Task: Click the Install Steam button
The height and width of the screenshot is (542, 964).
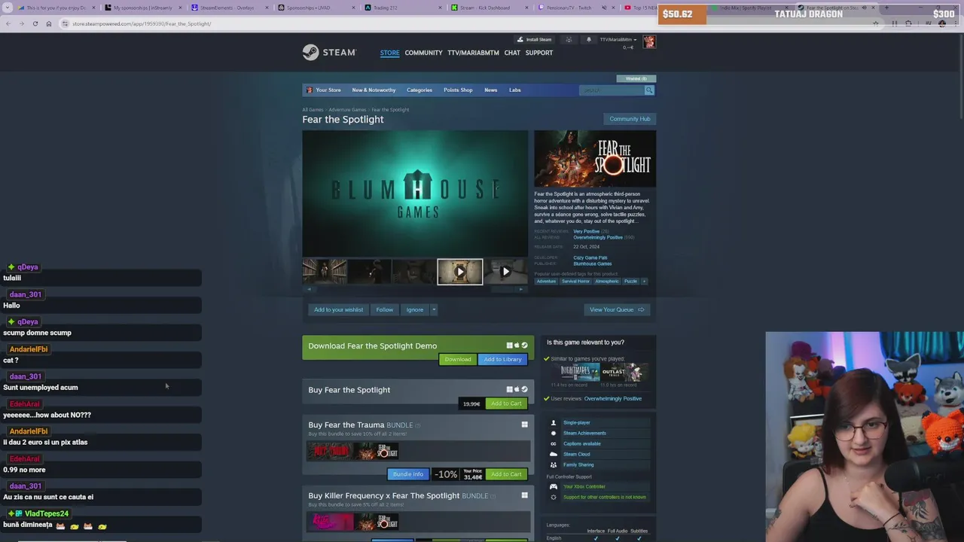Action: point(534,39)
